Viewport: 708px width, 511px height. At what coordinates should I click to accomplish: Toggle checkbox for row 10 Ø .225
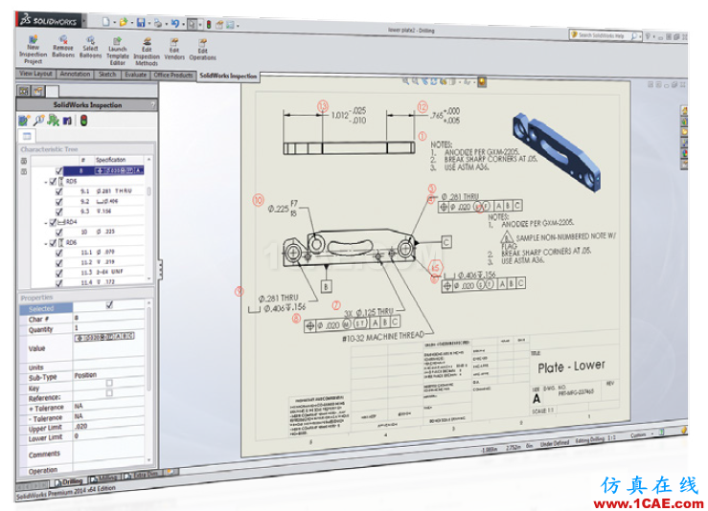coord(58,233)
